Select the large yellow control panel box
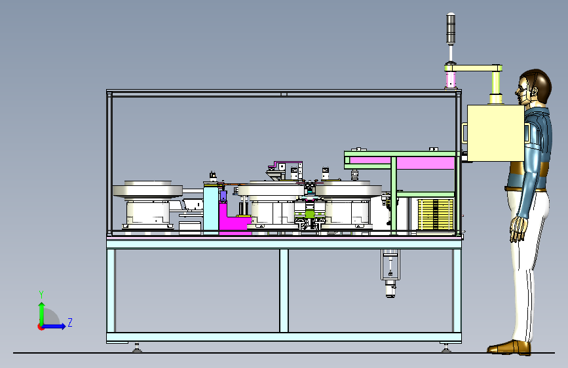Viewport: 568px width, 368px height. click(495, 133)
